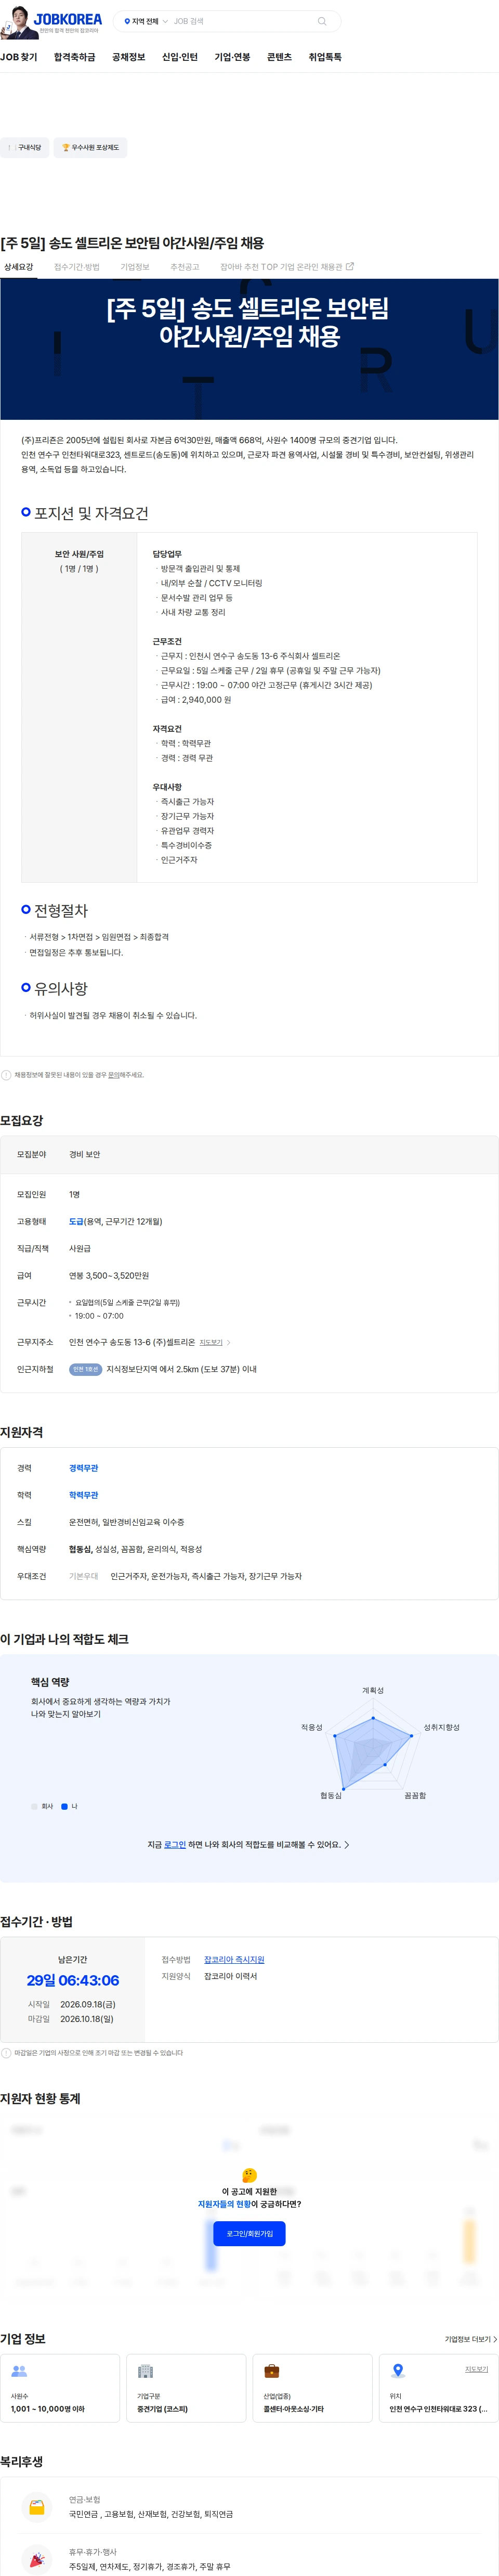Click the 산업(업종) briefcase icon
This screenshot has width=499, height=2576.
(x=271, y=2370)
